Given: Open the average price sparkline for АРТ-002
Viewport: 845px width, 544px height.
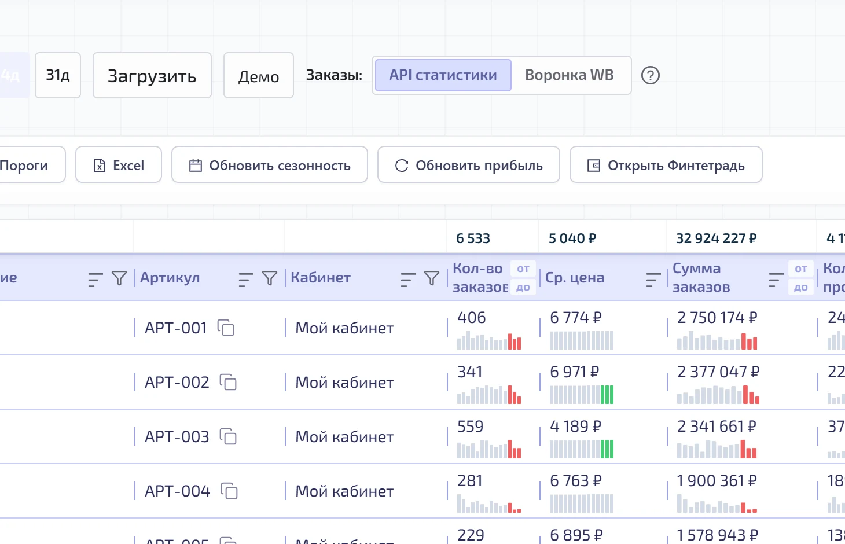Looking at the screenshot, I should (x=582, y=395).
